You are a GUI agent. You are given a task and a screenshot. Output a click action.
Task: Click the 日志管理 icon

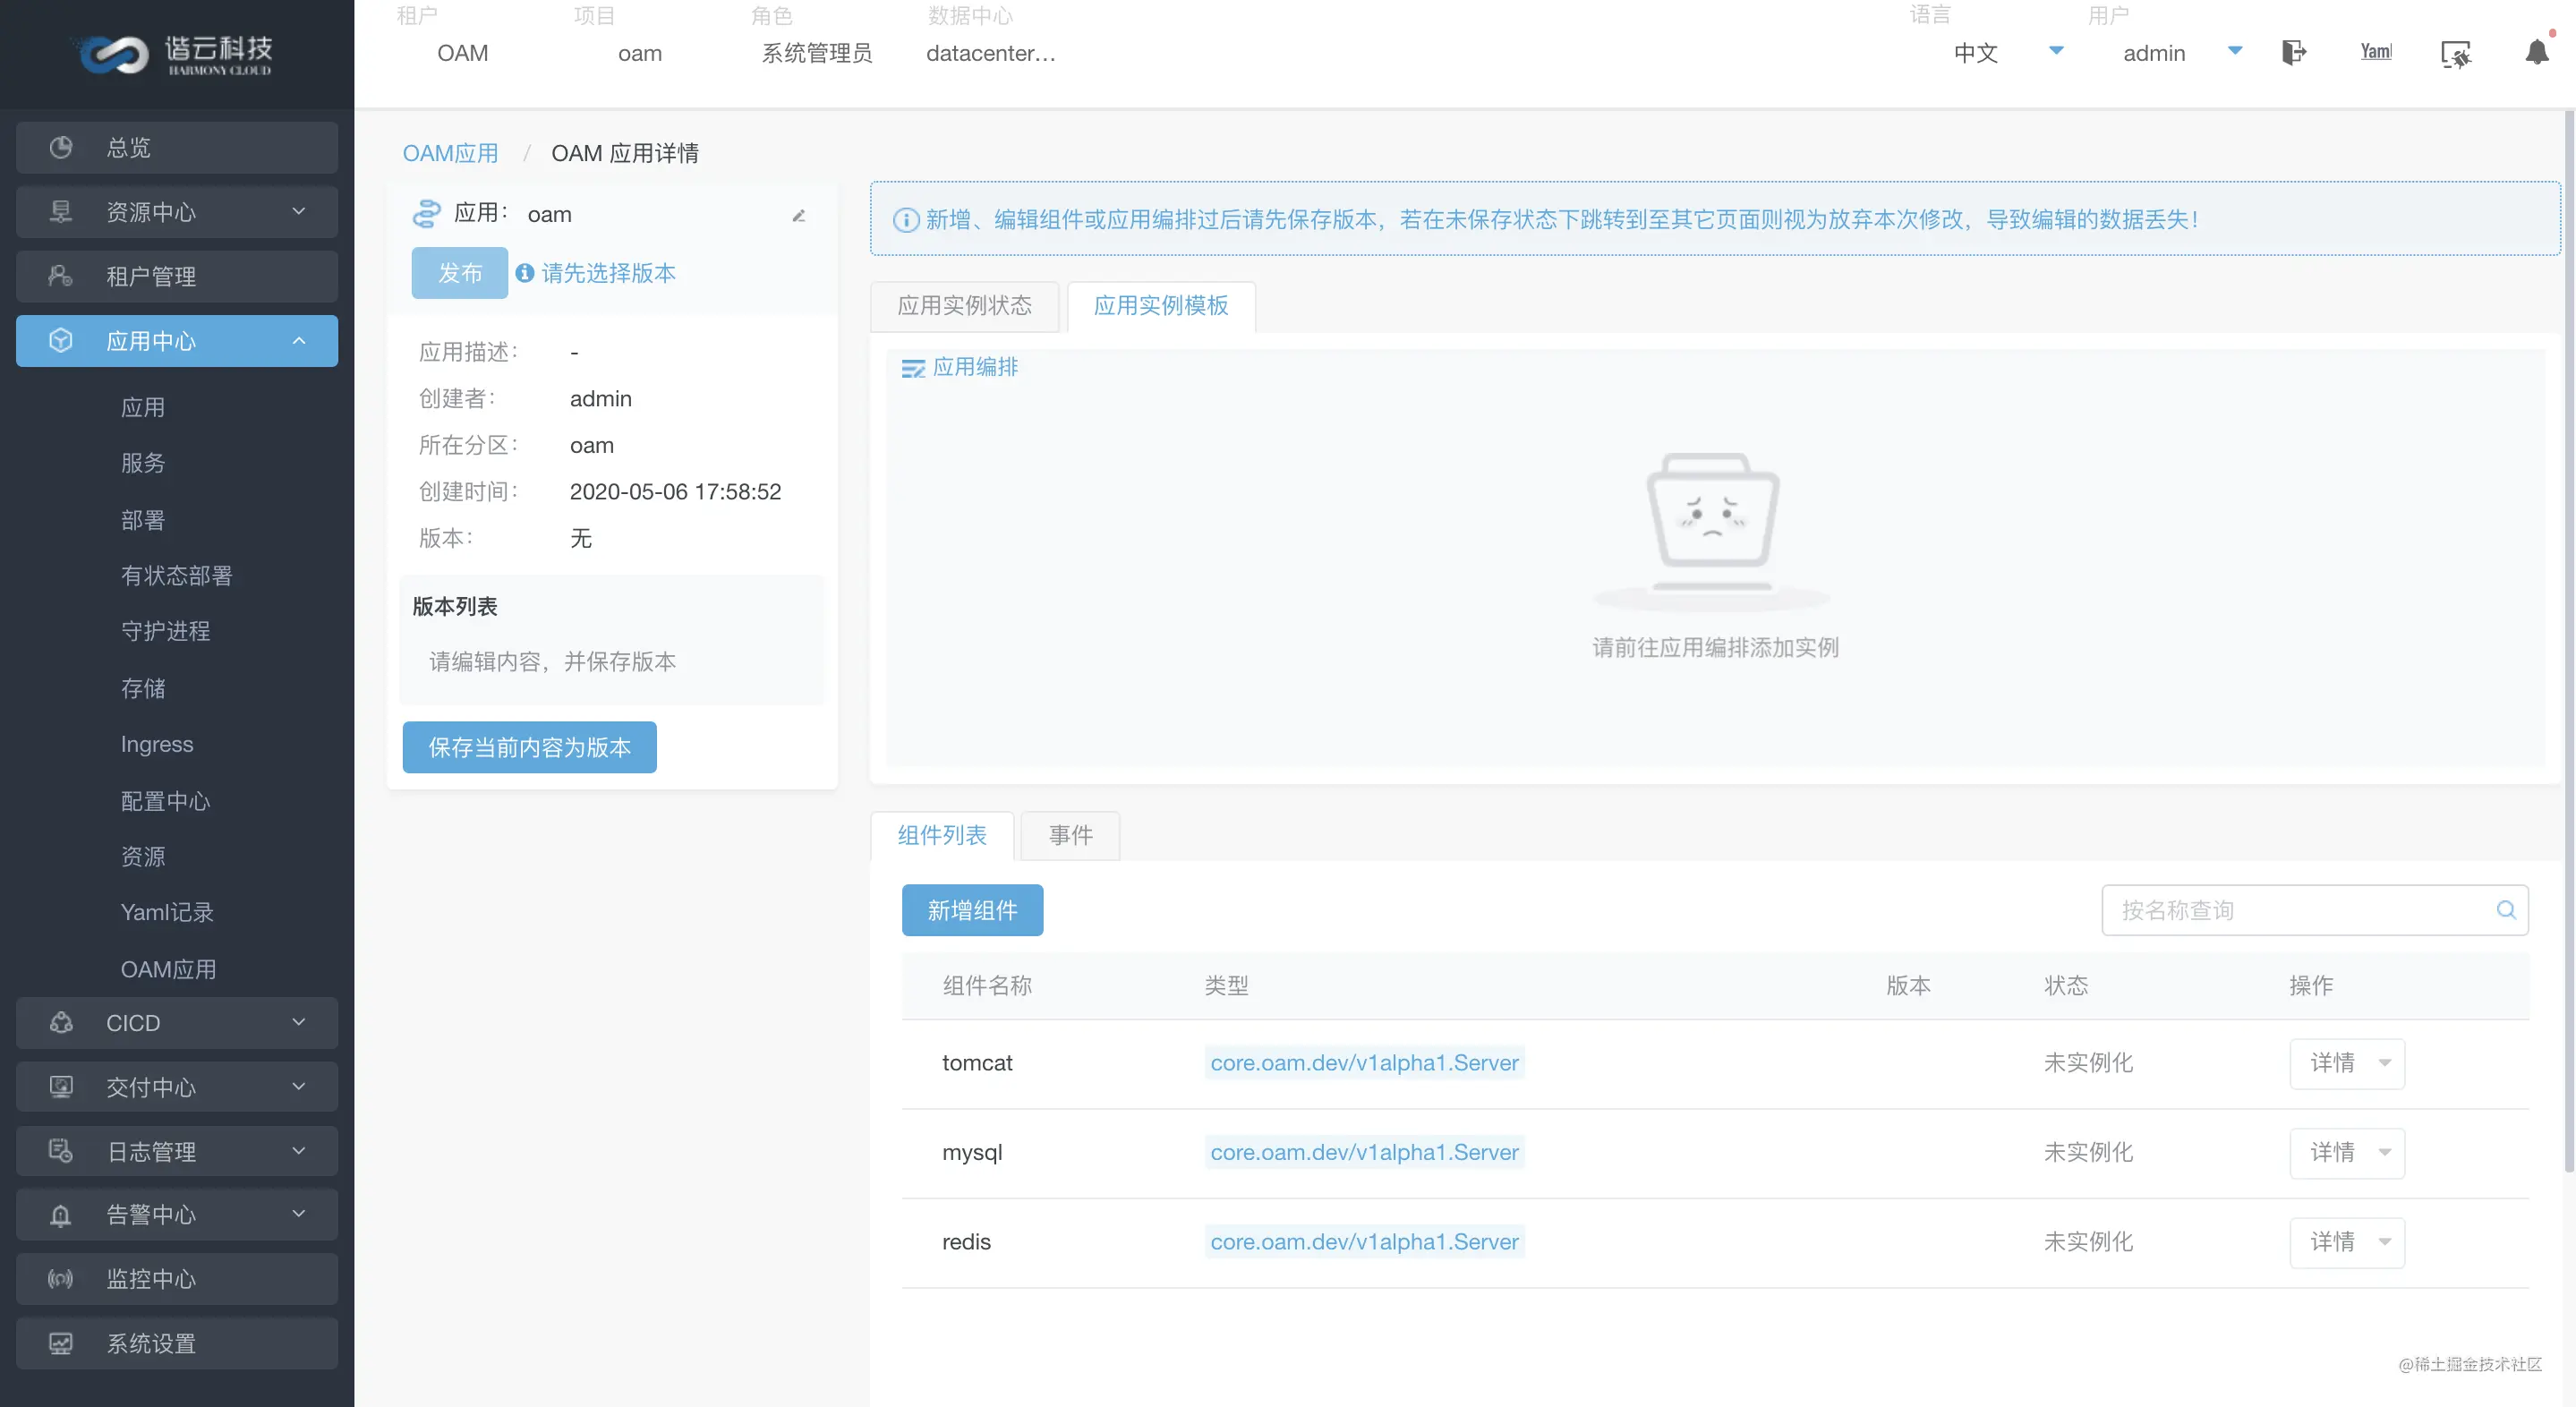click(61, 1151)
